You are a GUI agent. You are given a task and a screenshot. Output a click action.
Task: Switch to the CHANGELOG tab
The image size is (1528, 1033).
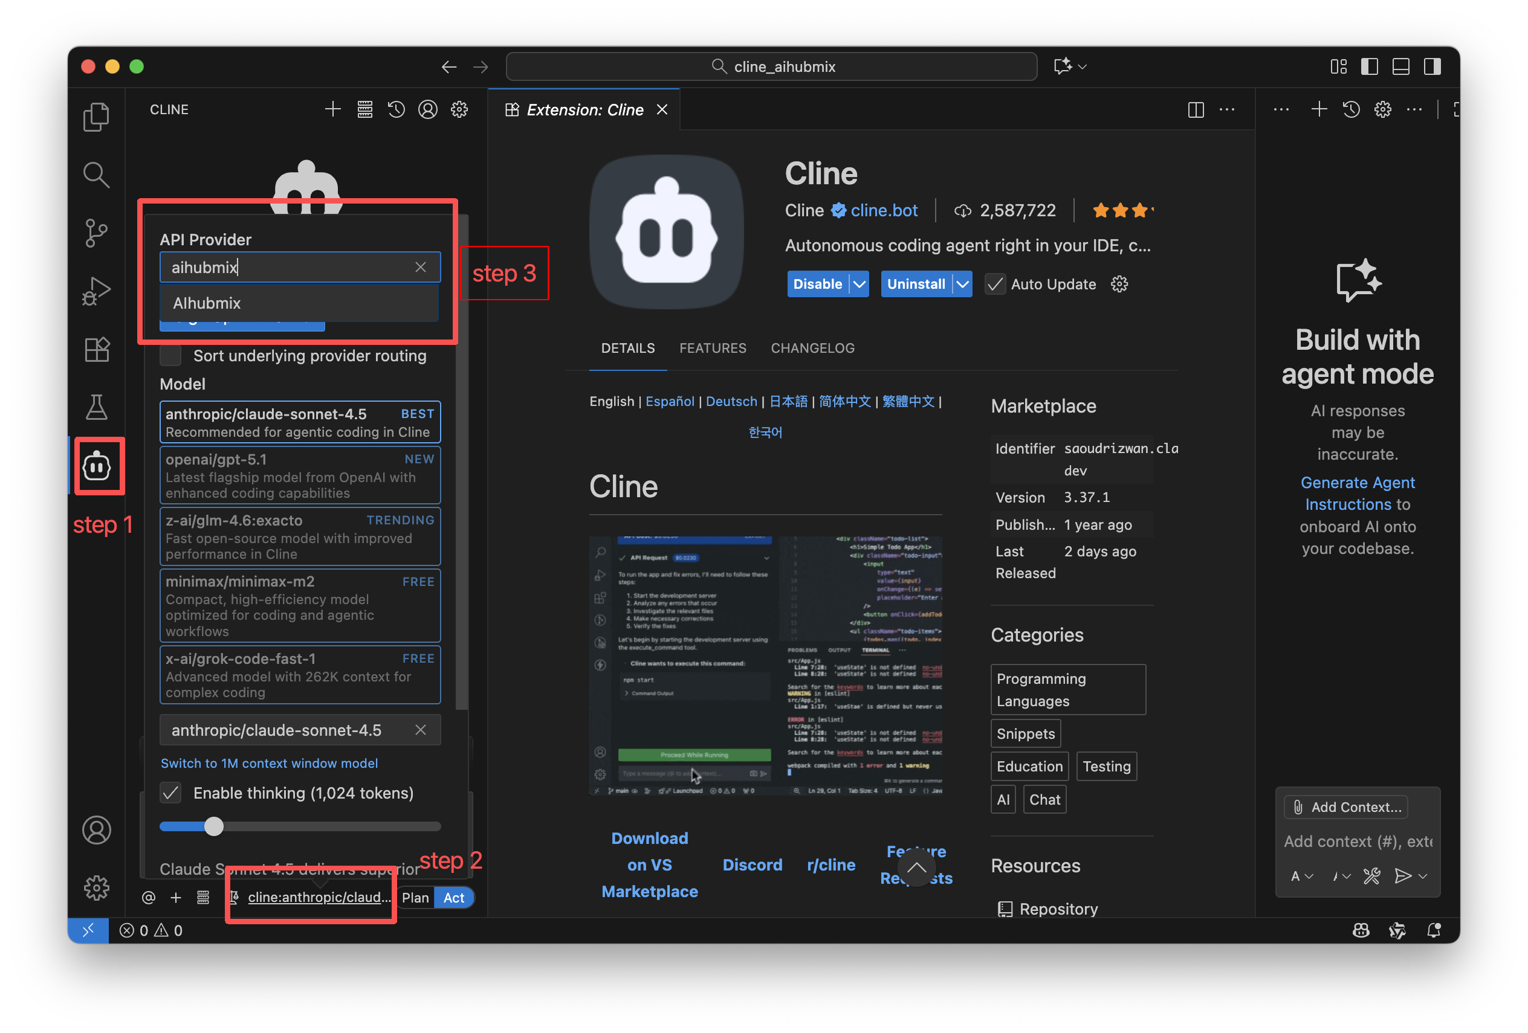(x=812, y=349)
